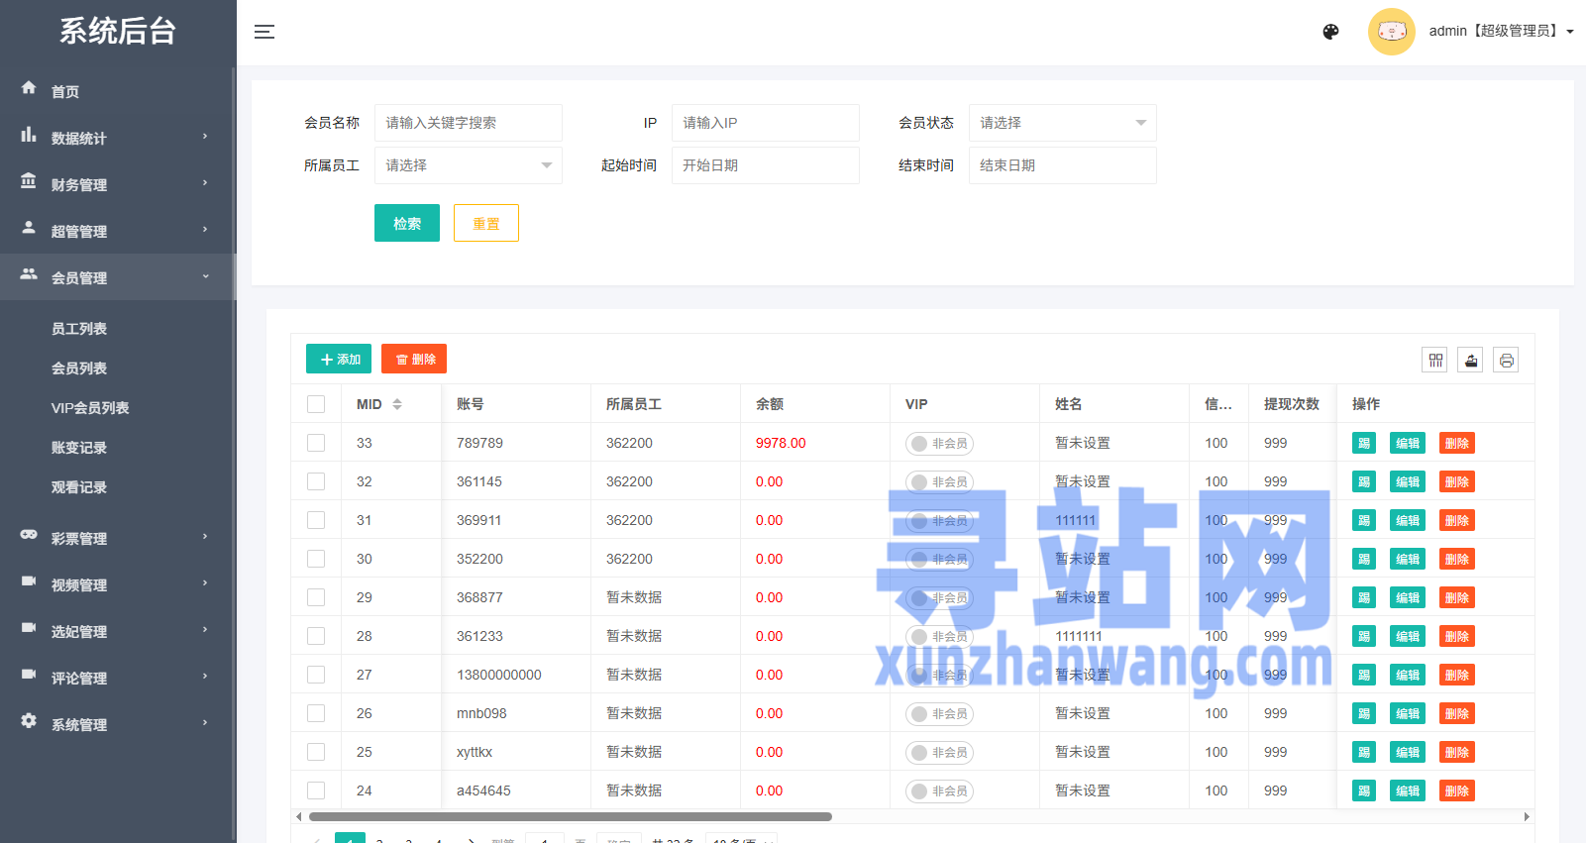Check the select-all header checkbox
The height and width of the screenshot is (843, 1586).
pos(316,404)
